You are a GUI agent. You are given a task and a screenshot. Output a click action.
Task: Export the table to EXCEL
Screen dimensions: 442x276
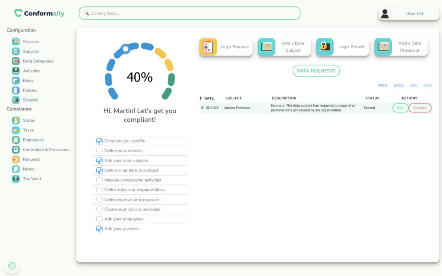(399, 85)
